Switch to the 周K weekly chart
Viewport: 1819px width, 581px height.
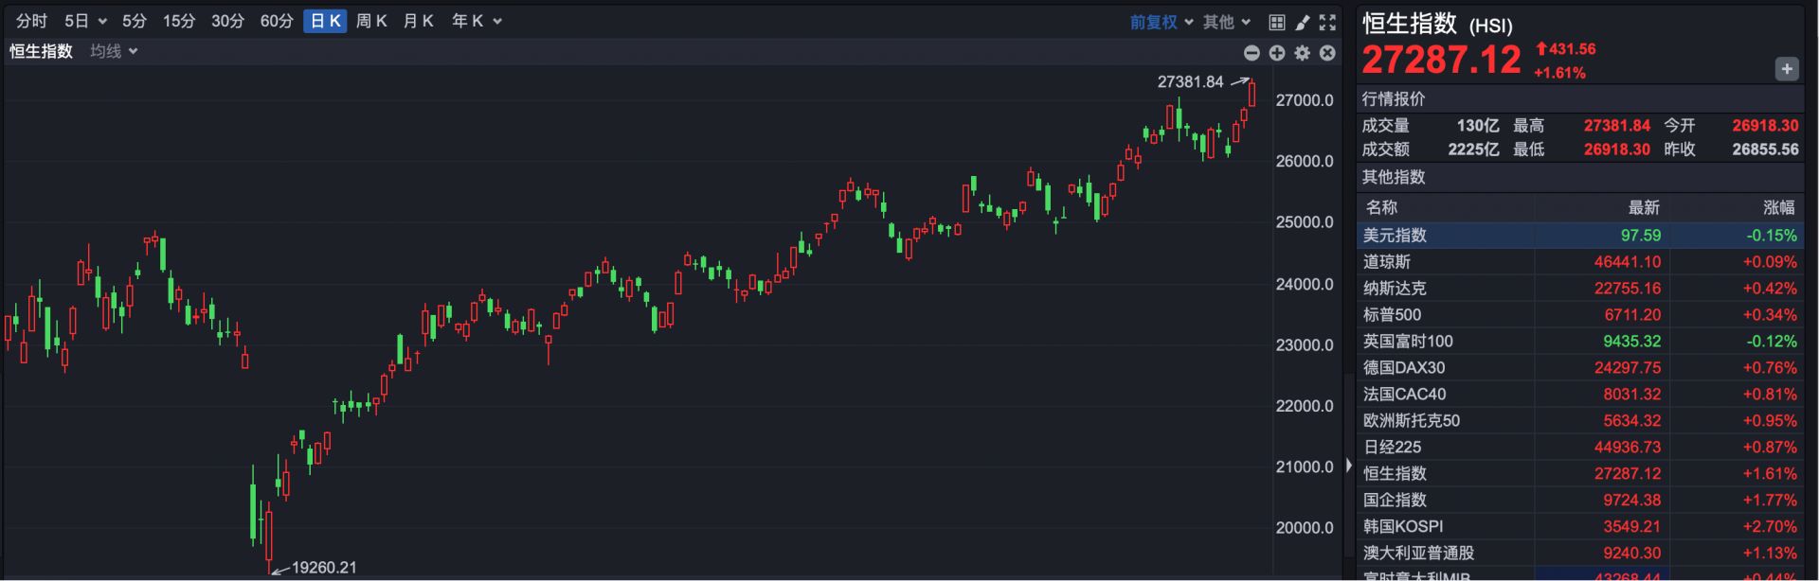click(370, 21)
